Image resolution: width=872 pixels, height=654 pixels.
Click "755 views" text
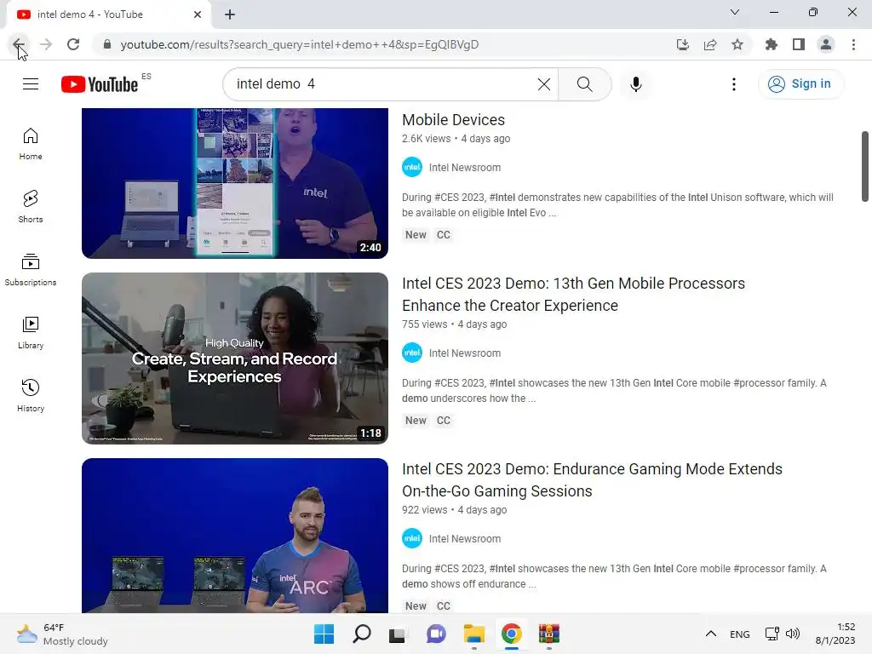pyautogui.click(x=424, y=324)
